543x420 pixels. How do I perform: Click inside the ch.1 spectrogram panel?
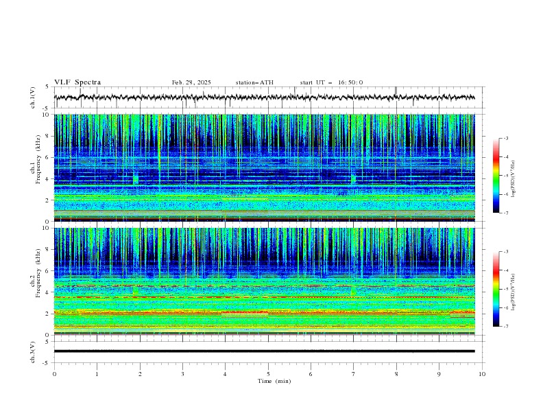coord(264,167)
